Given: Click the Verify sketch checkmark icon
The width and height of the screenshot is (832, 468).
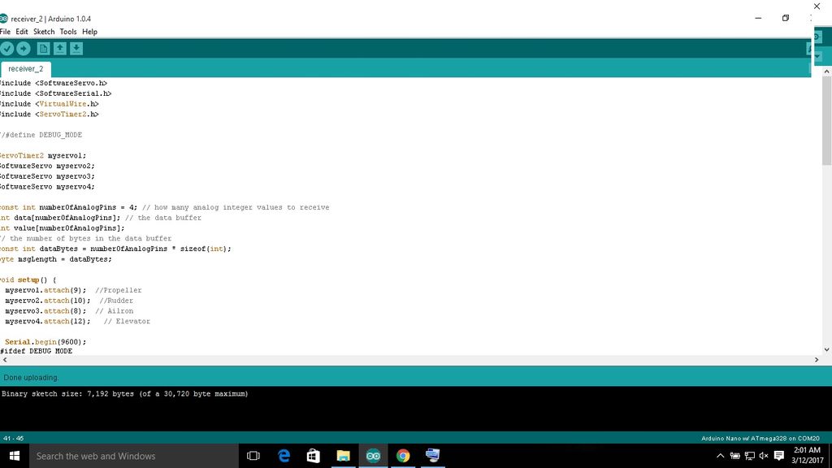Looking at the screenshot, I should (6, 49).
